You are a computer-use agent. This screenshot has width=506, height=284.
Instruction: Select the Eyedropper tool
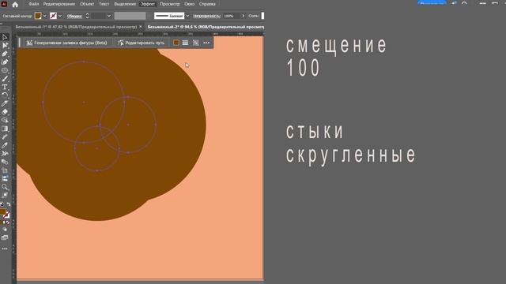tap(5, 145)
